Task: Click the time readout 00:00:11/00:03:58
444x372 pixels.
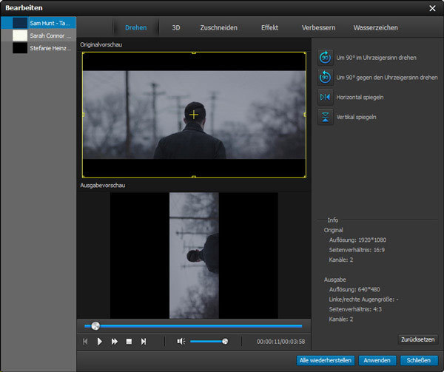Action: tap(280, 342)
